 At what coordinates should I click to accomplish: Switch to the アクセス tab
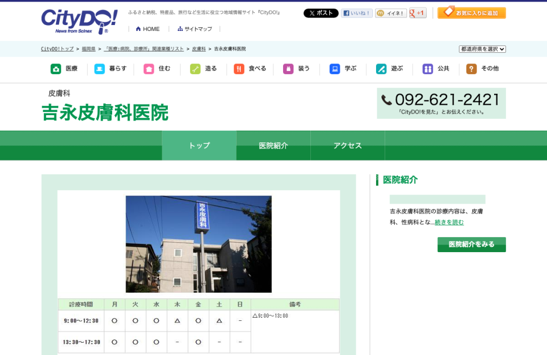(347, 146)
